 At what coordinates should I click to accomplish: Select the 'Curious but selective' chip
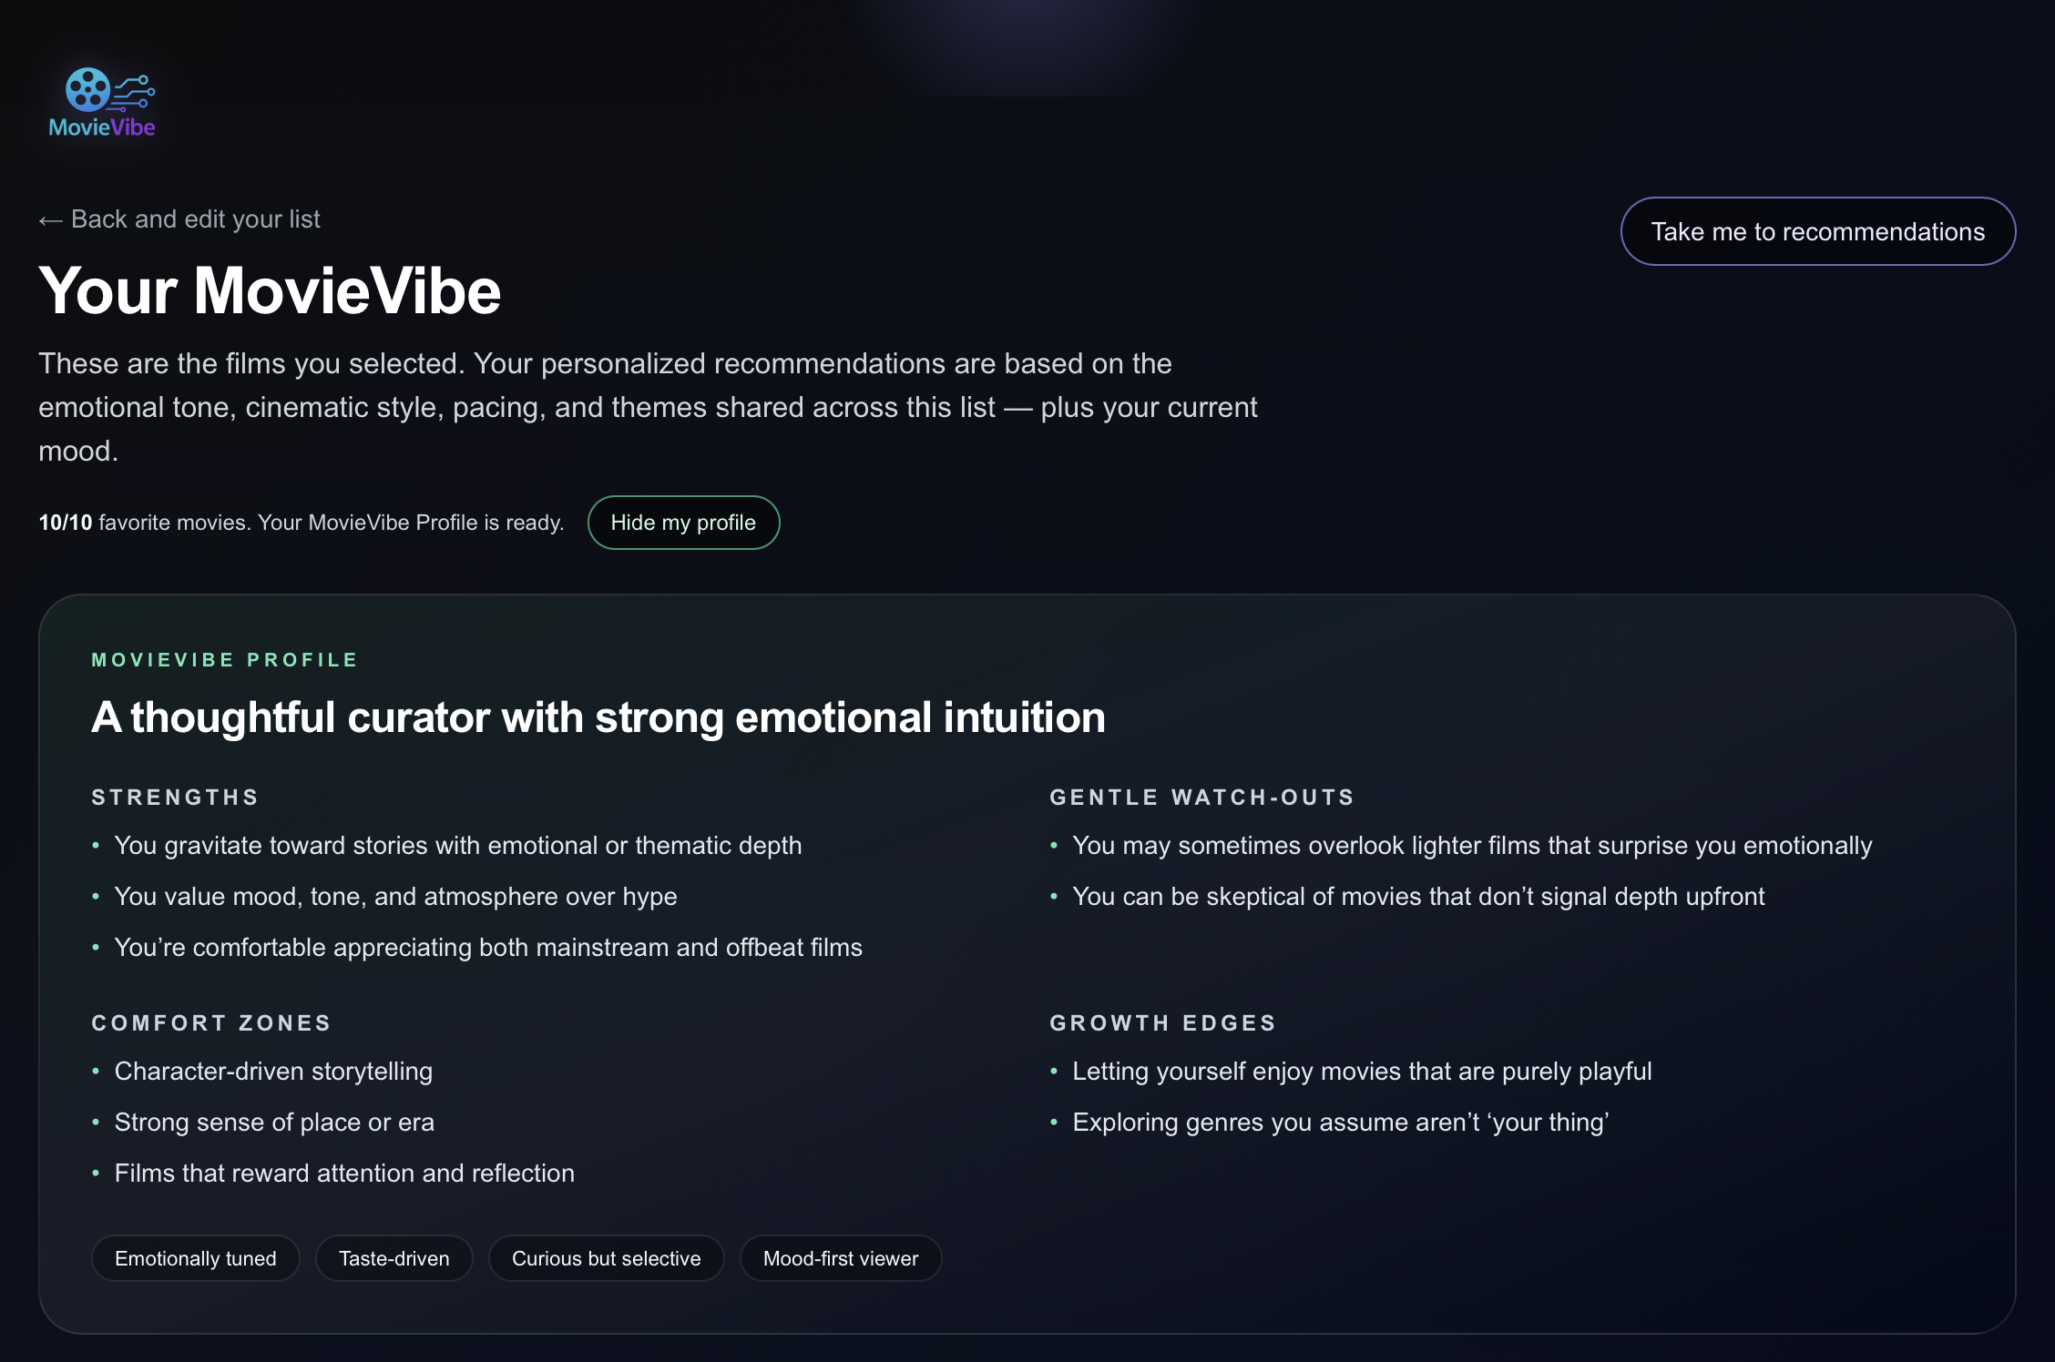pyautogui.click(x=606, y=1258)
